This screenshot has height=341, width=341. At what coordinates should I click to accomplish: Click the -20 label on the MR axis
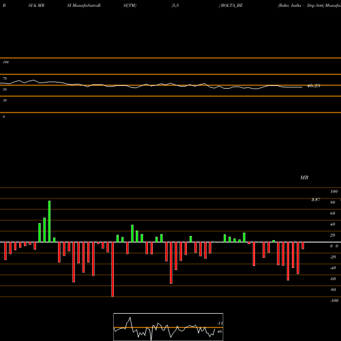[x=333, y=257]
